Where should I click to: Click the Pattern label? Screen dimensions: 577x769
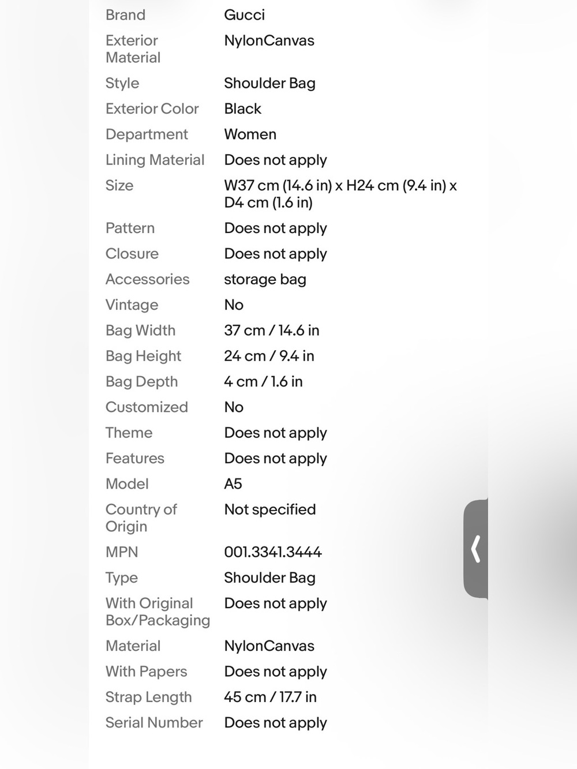130,228
